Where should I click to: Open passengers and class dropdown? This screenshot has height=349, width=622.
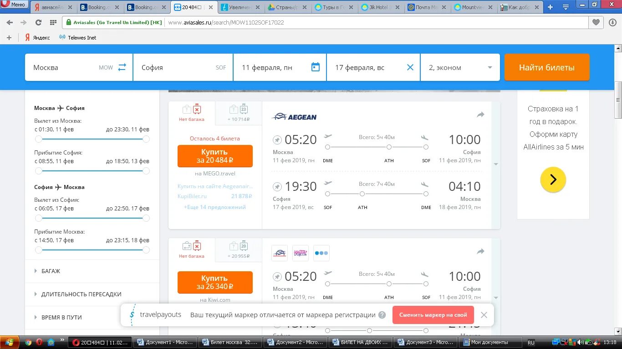pos(460,67)
